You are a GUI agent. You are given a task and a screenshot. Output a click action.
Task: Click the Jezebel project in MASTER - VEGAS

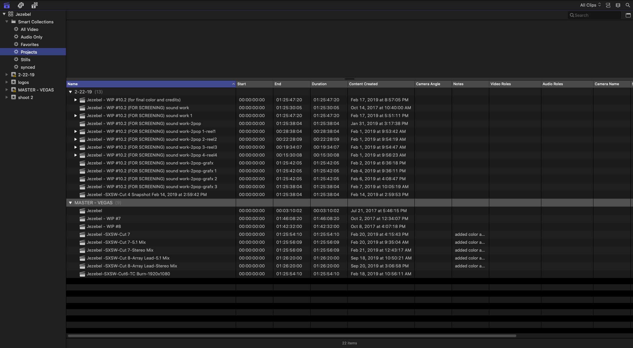point(94,211)
